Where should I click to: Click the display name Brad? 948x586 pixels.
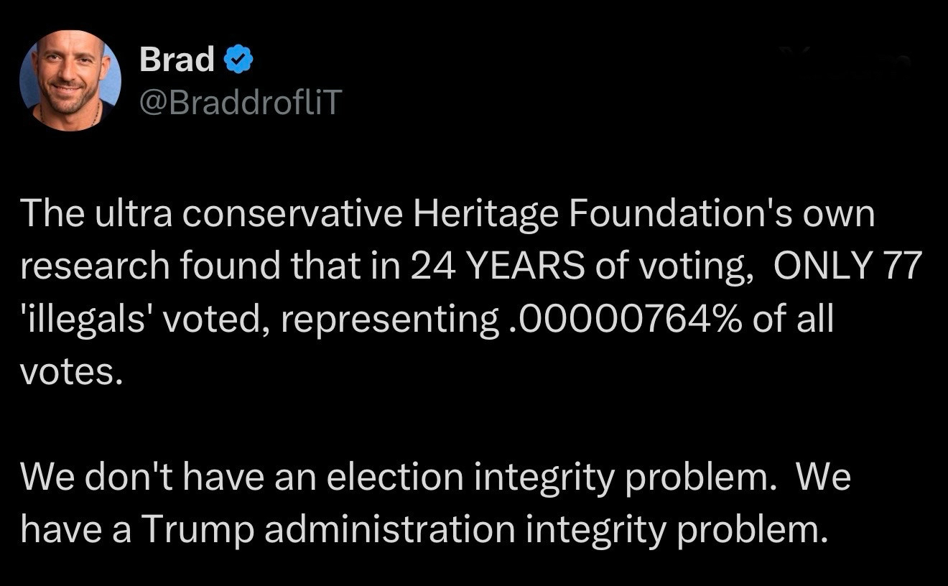(177, 60)
